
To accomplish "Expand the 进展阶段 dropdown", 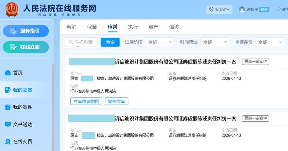I will 160,42.
